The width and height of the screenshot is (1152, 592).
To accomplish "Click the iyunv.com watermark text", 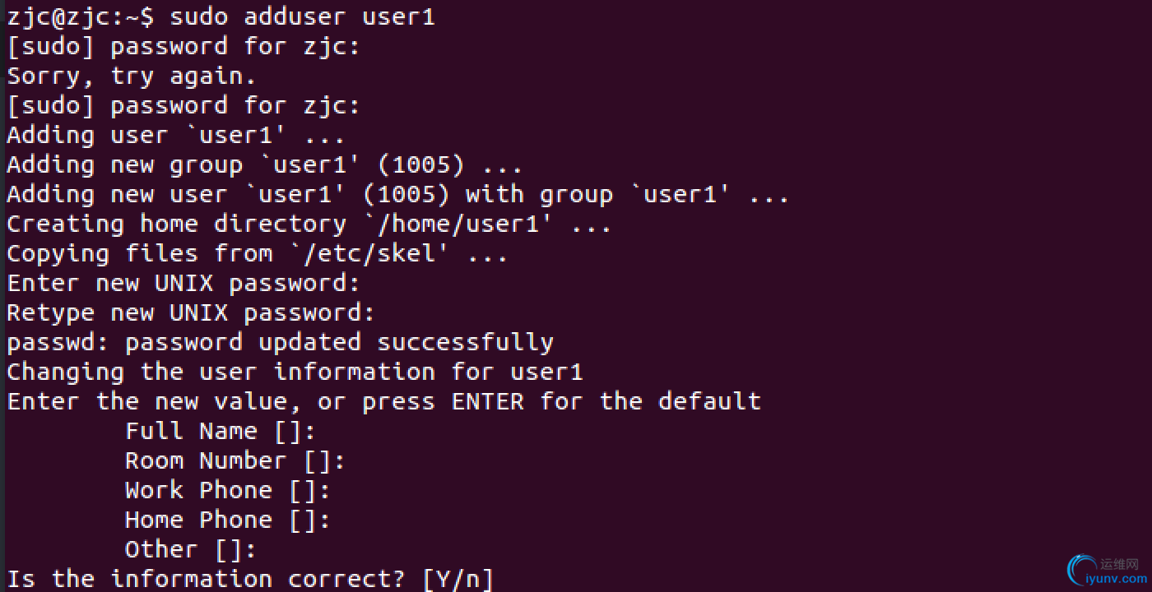I will tap(1115, 578).
